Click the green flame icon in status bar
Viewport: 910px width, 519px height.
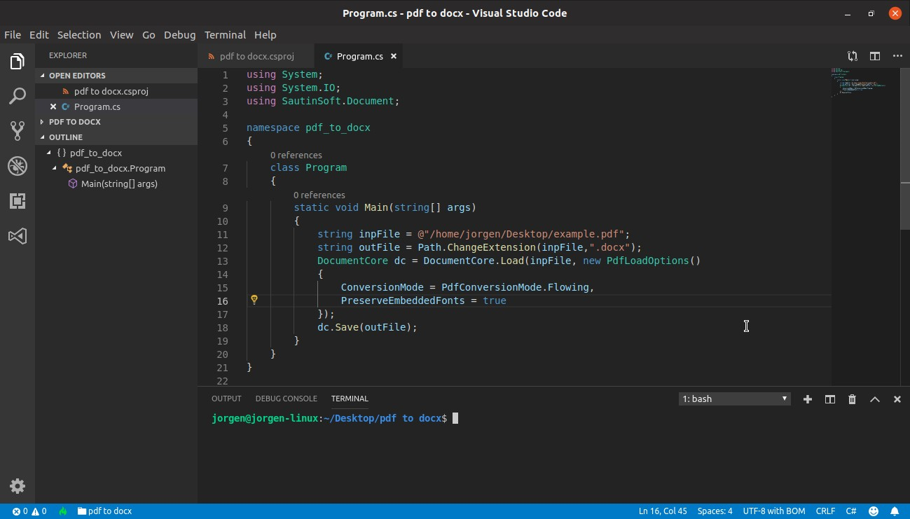pyautogui.click(x=63, y=511)
